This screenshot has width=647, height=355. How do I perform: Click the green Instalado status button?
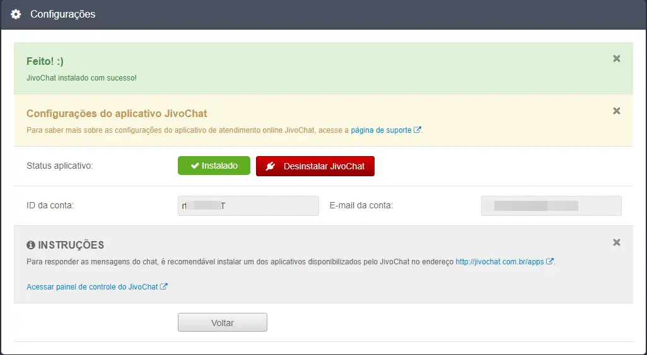tap(214, 166)
